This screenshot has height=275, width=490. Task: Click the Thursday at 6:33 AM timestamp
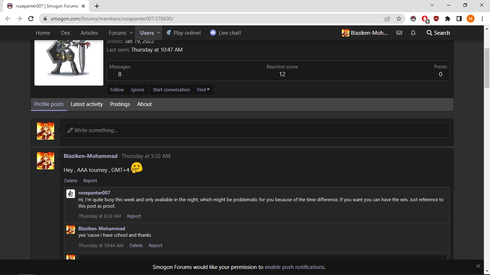pyautogui.click(x=100, y=216)
